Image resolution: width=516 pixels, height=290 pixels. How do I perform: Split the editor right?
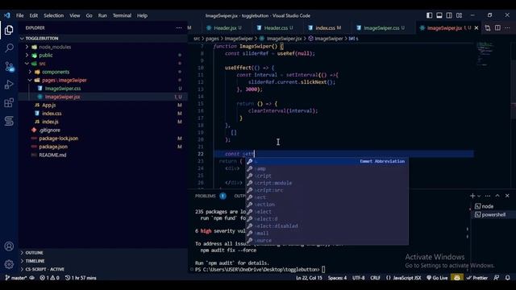(497, 28)
